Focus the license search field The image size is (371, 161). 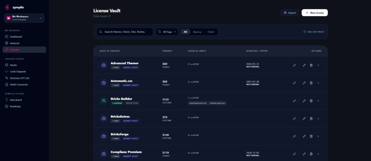[125, 32]
